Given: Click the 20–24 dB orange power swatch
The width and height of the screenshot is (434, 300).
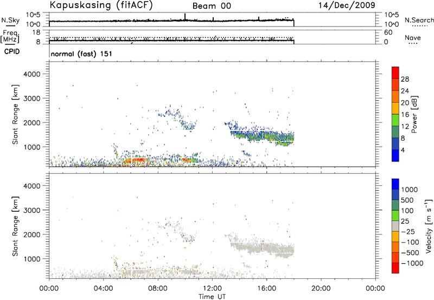Looking at the screenshot, I should (x=395, y=96).
